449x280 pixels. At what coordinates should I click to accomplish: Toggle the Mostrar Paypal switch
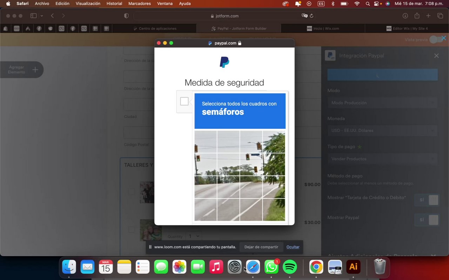(x=427, y=220)
